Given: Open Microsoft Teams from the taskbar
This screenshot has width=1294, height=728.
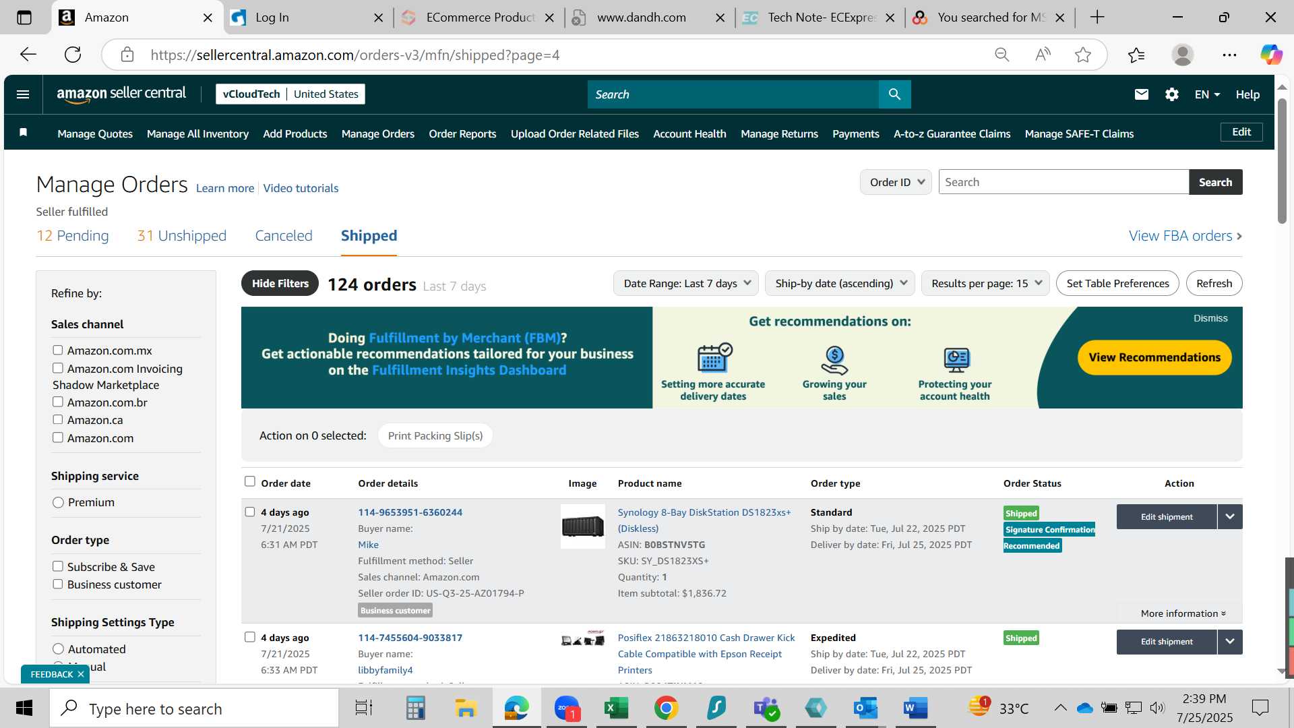Looking at the screenshot, I should coord(766,708).
